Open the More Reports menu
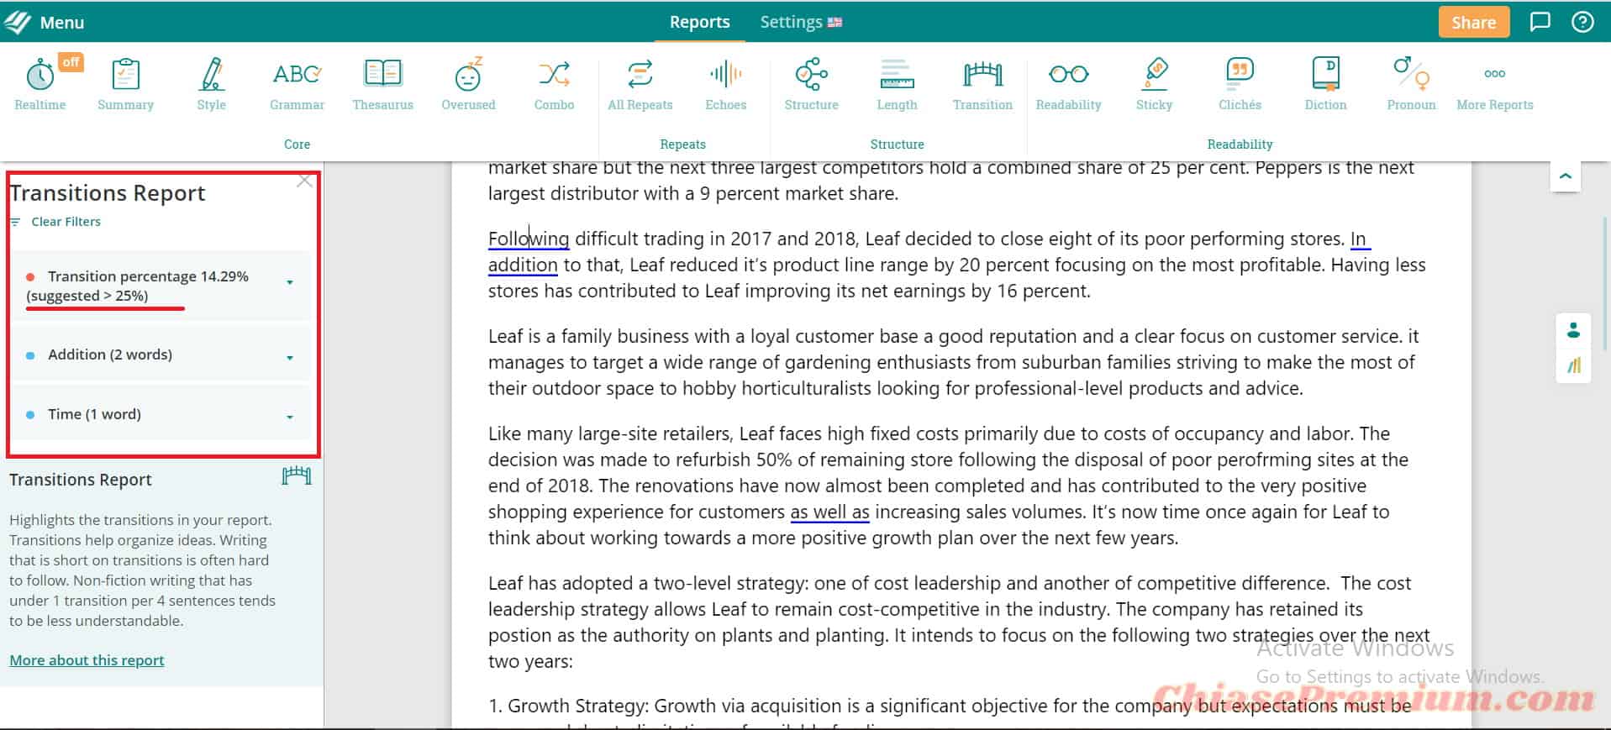This screenshot has width=1611, height=730. point(1494,84)
